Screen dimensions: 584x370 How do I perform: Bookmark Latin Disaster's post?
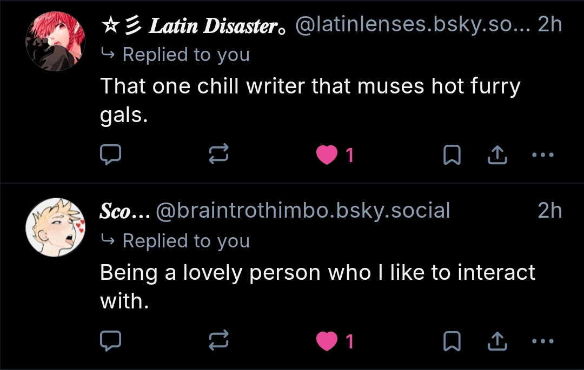point(451,156)
